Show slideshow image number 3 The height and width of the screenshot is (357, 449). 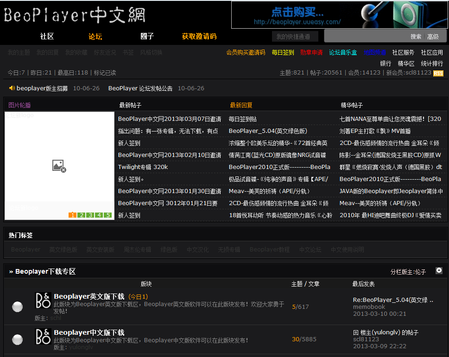pos(90,215)
